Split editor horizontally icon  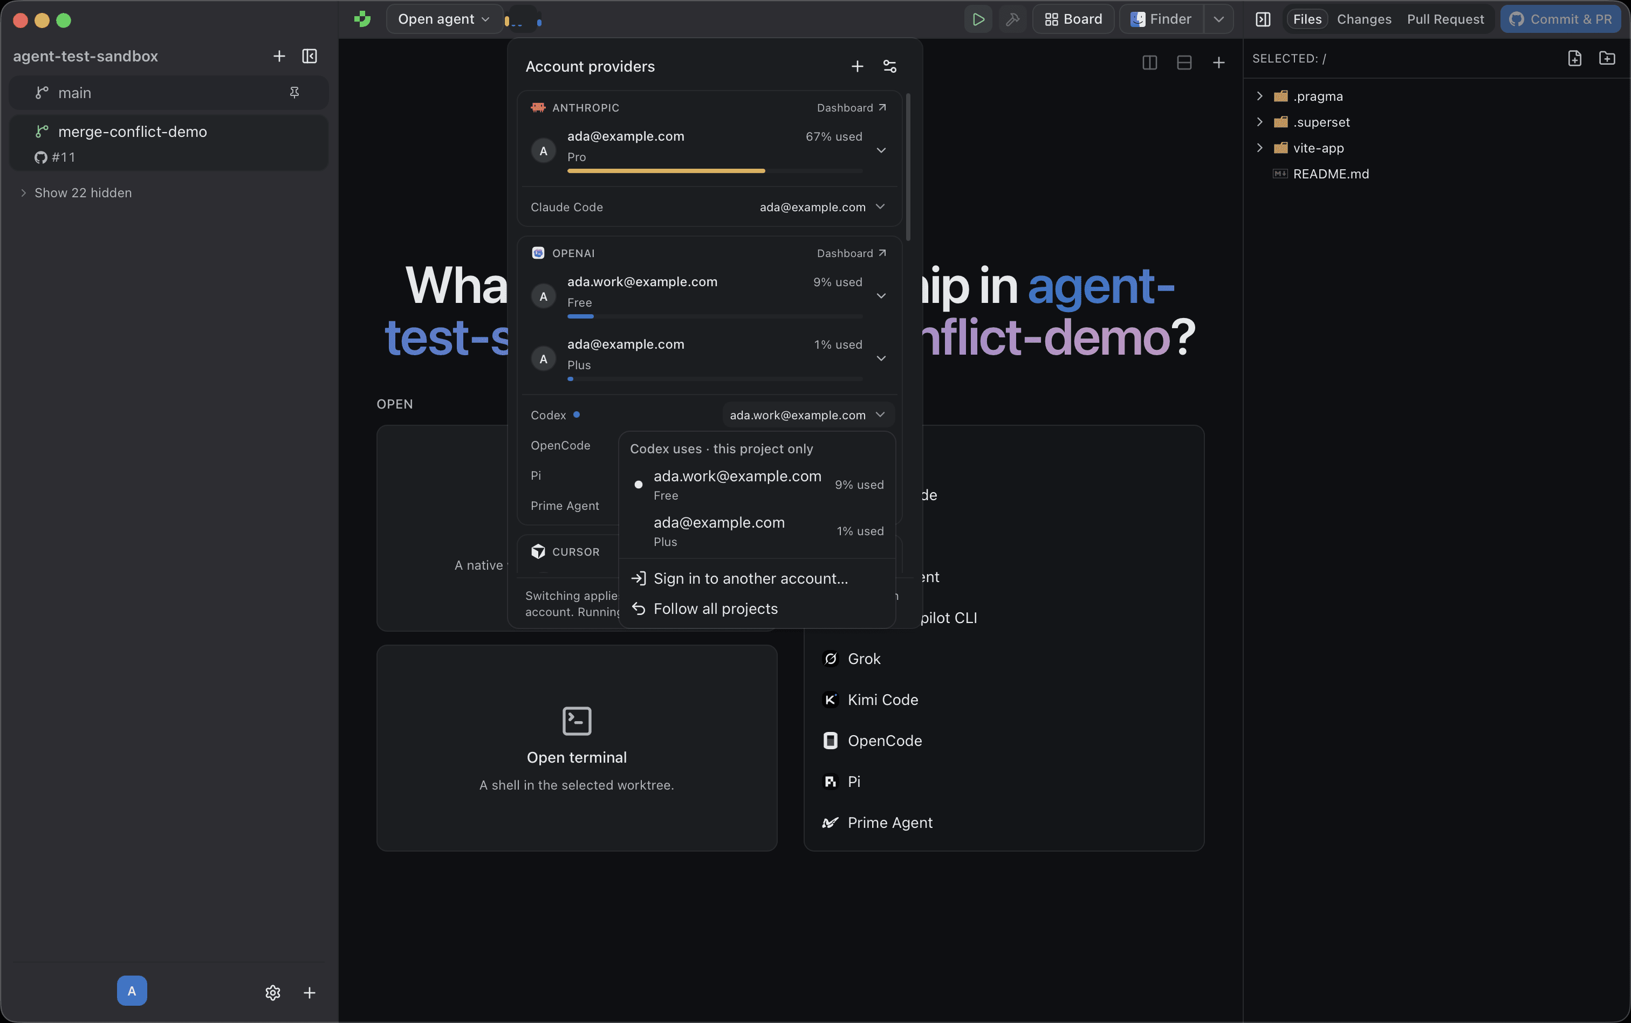1184,63
